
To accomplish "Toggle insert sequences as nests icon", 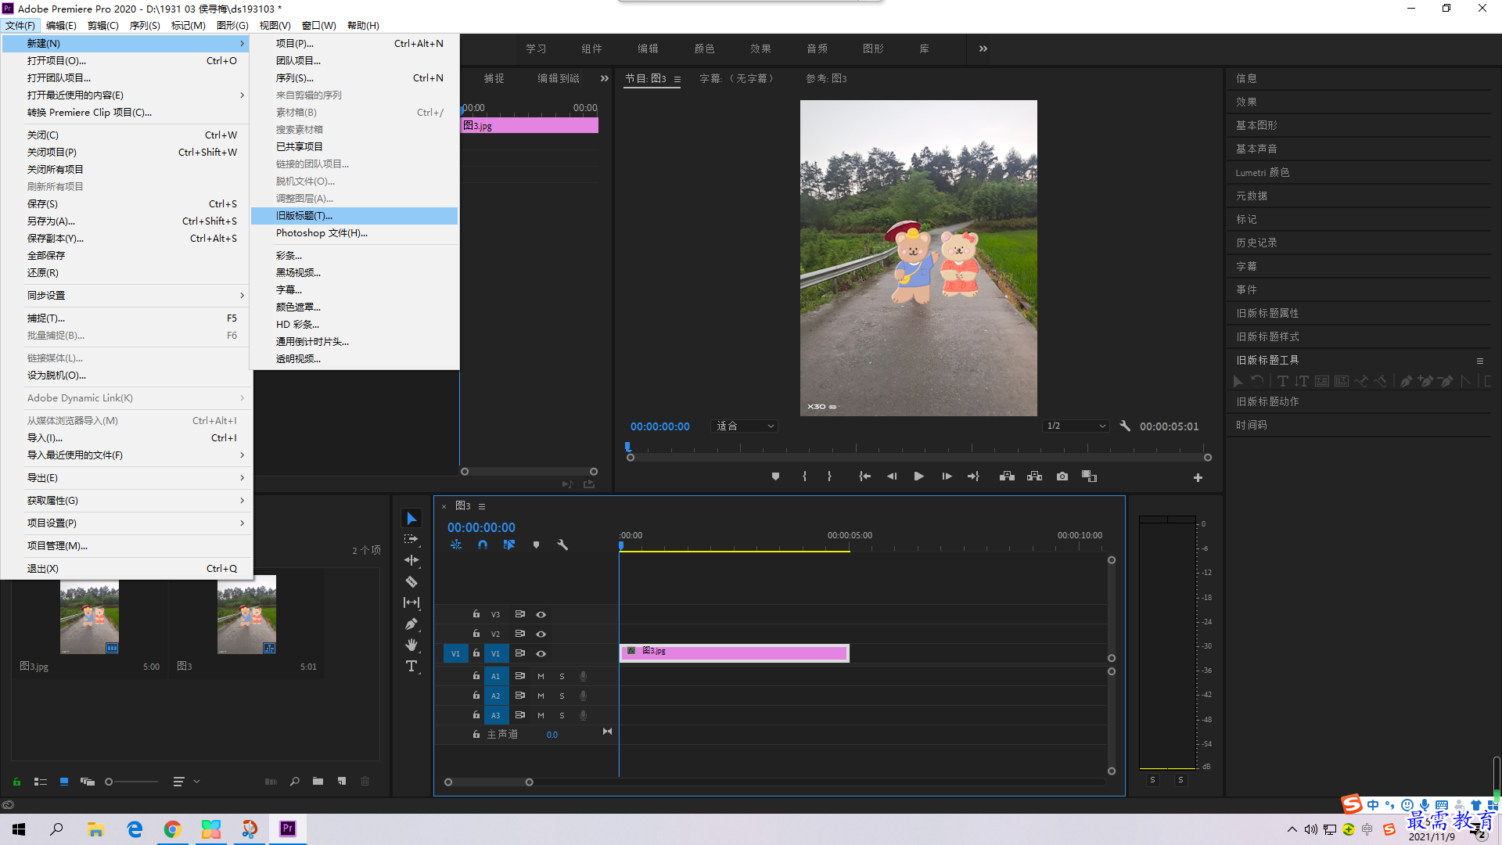I will 456,545.
